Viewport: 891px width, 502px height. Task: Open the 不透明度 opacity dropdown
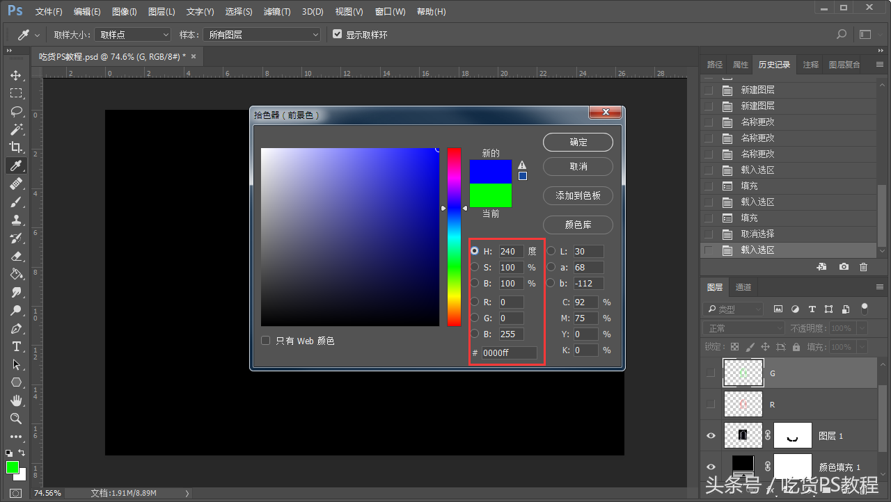point(862,328)
